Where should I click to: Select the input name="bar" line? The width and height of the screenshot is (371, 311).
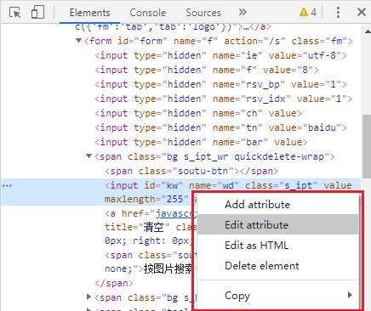201,142
